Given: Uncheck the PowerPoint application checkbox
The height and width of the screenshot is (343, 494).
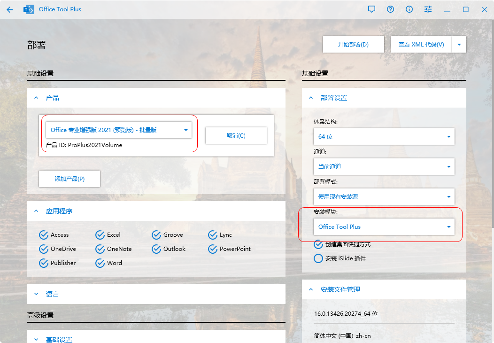Looking at the screenshot, I should (x=213, y=249).
